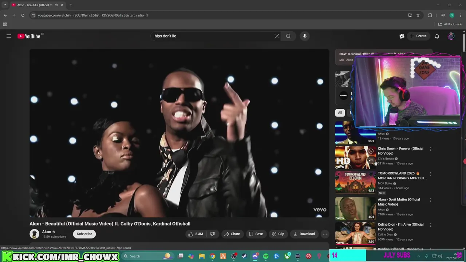This screenshot has height=262, width=466.
Task: Like the video with thumbs up
Action: coord(195,234)
